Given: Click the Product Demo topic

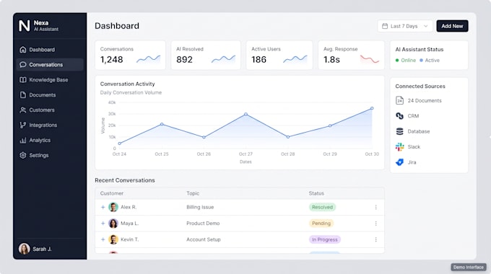Looking at the screenshot, I should coord(203,224).
